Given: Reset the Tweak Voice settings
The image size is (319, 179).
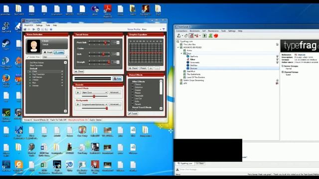Looking at the screenshot, I should coord(79,72).
